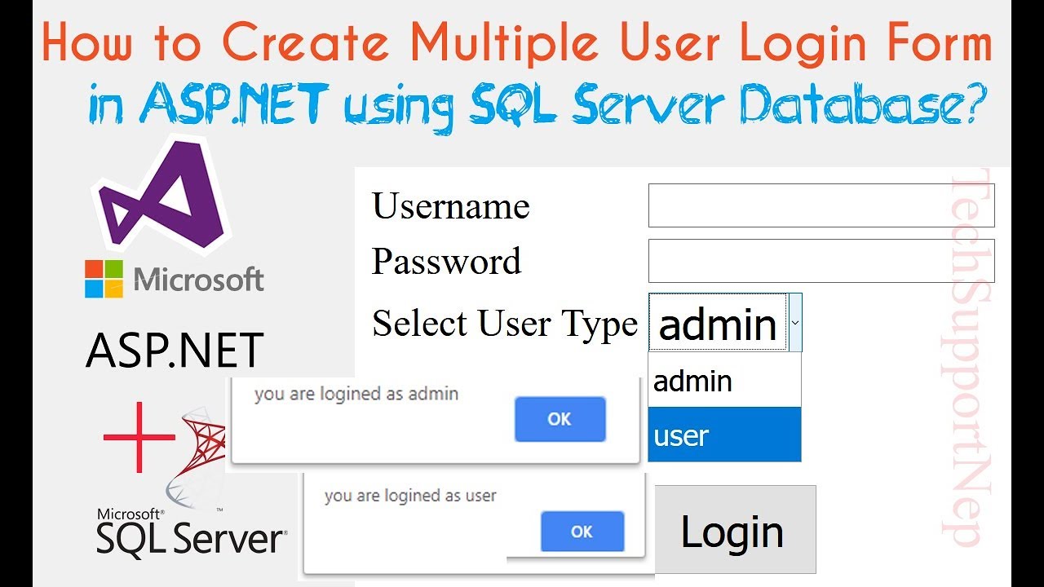Click the gray Microsoft wordmark text
Viewport: 1044px width, 587px height.
(199, 280)
